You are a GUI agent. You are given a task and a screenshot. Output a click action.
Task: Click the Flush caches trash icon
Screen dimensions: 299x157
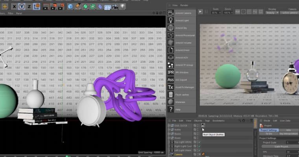point(171,95)
